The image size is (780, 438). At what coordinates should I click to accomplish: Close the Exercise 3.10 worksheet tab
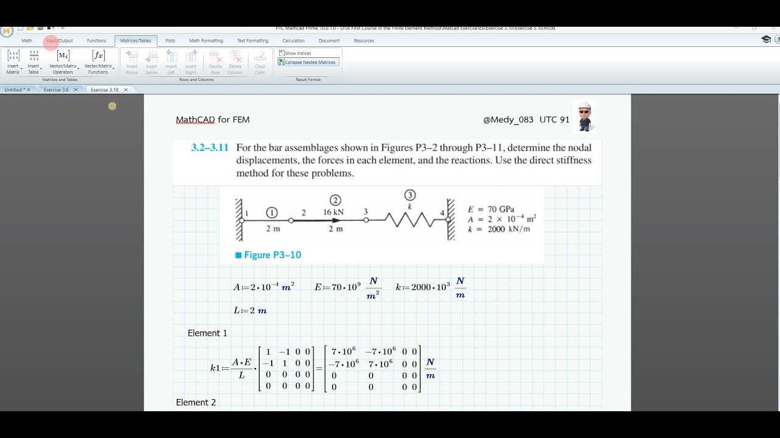click(126, 89)
